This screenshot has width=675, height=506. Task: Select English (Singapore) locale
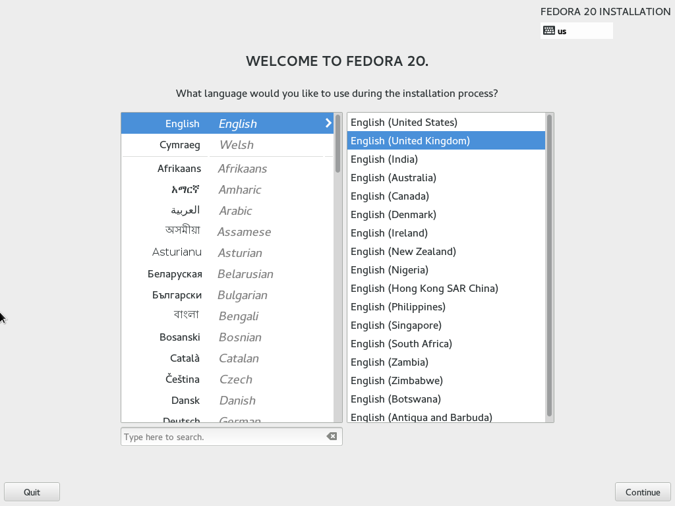(446, 325)
